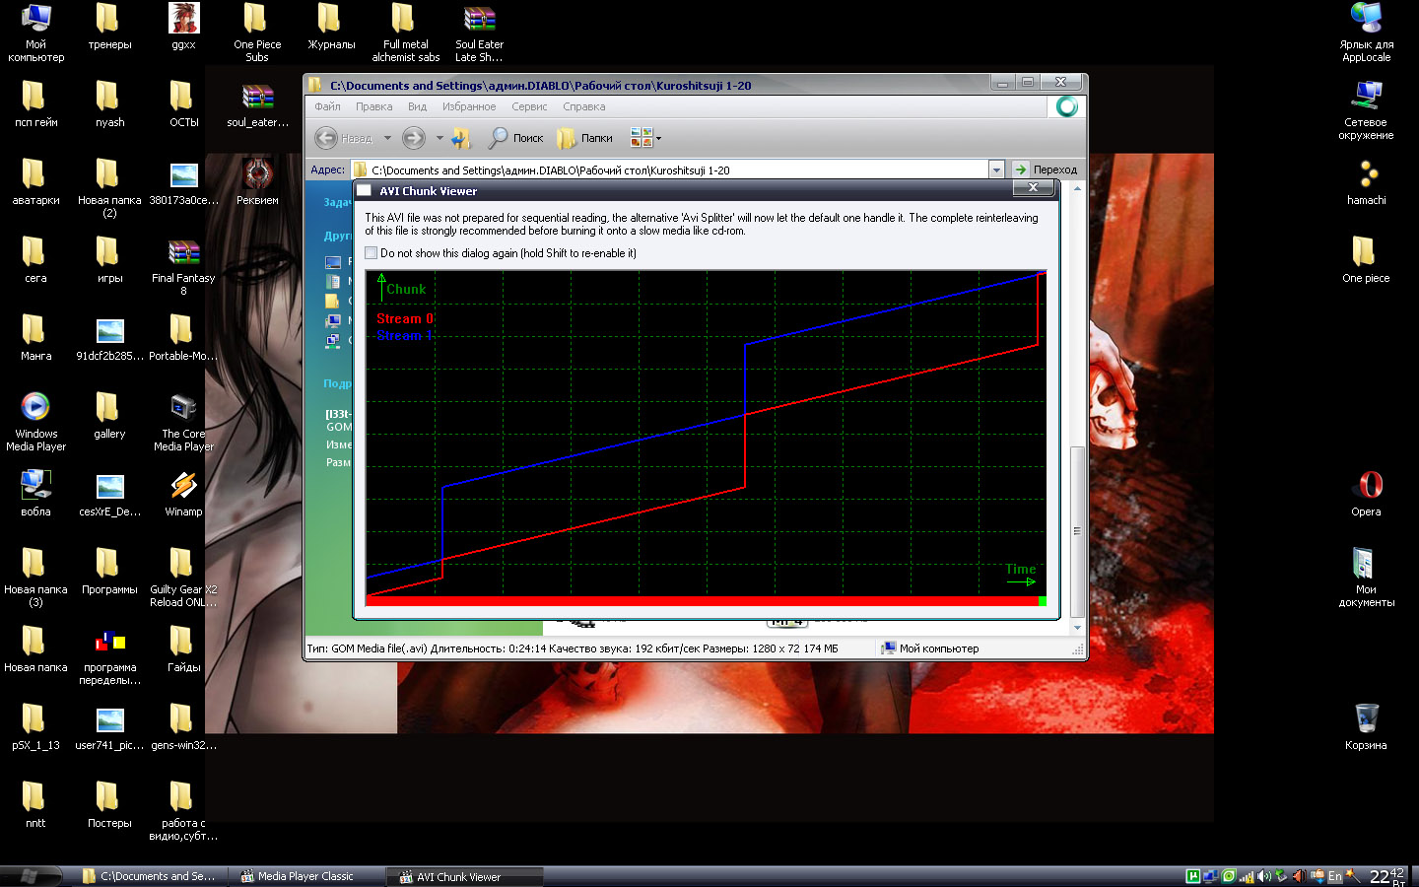Select the ggxx desktop icon

coord(183,27)
